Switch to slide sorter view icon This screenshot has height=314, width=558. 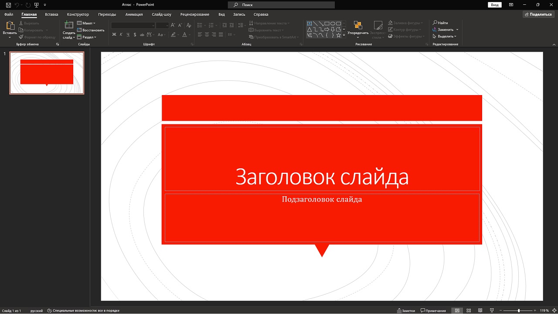[468, 311]
